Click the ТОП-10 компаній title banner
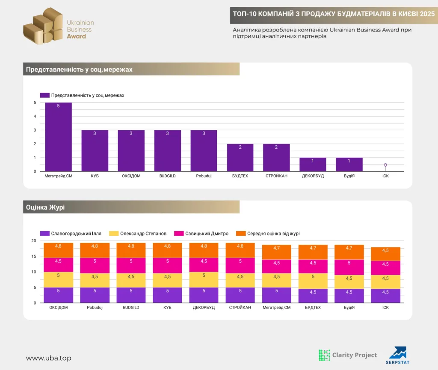Screen dimensions: 438x370 pyautogui.click(x=333, y=14)
